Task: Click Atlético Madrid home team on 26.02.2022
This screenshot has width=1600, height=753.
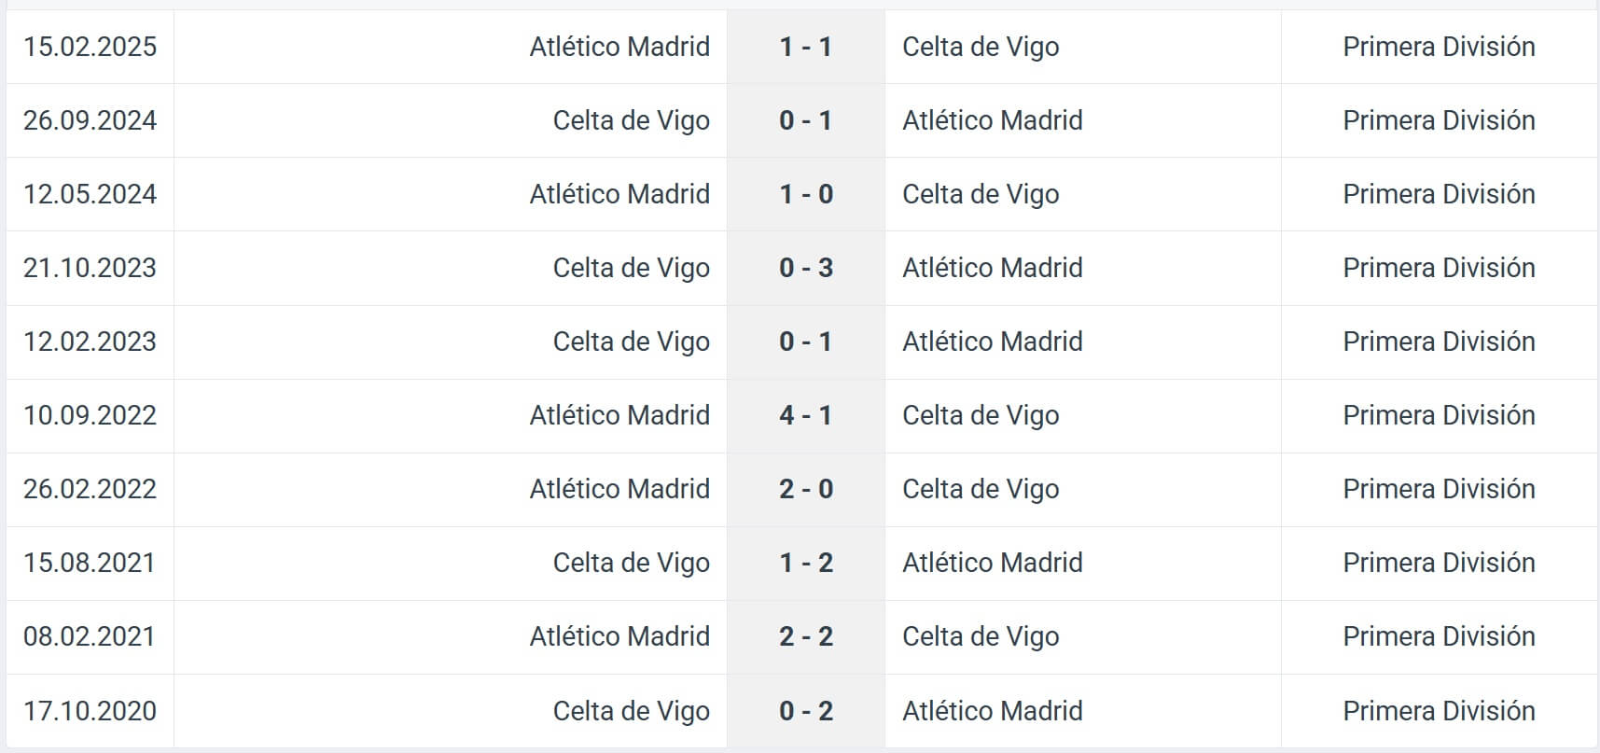Action: pos(619,489)
